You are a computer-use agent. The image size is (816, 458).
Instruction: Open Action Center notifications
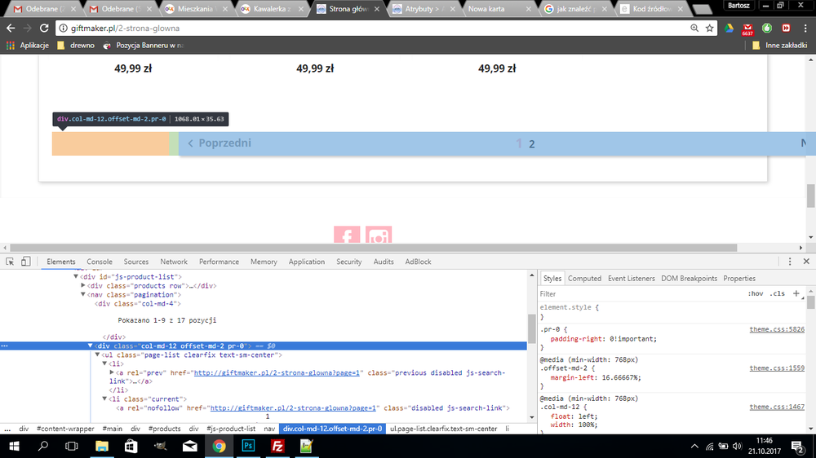click(x=797, y=446)
